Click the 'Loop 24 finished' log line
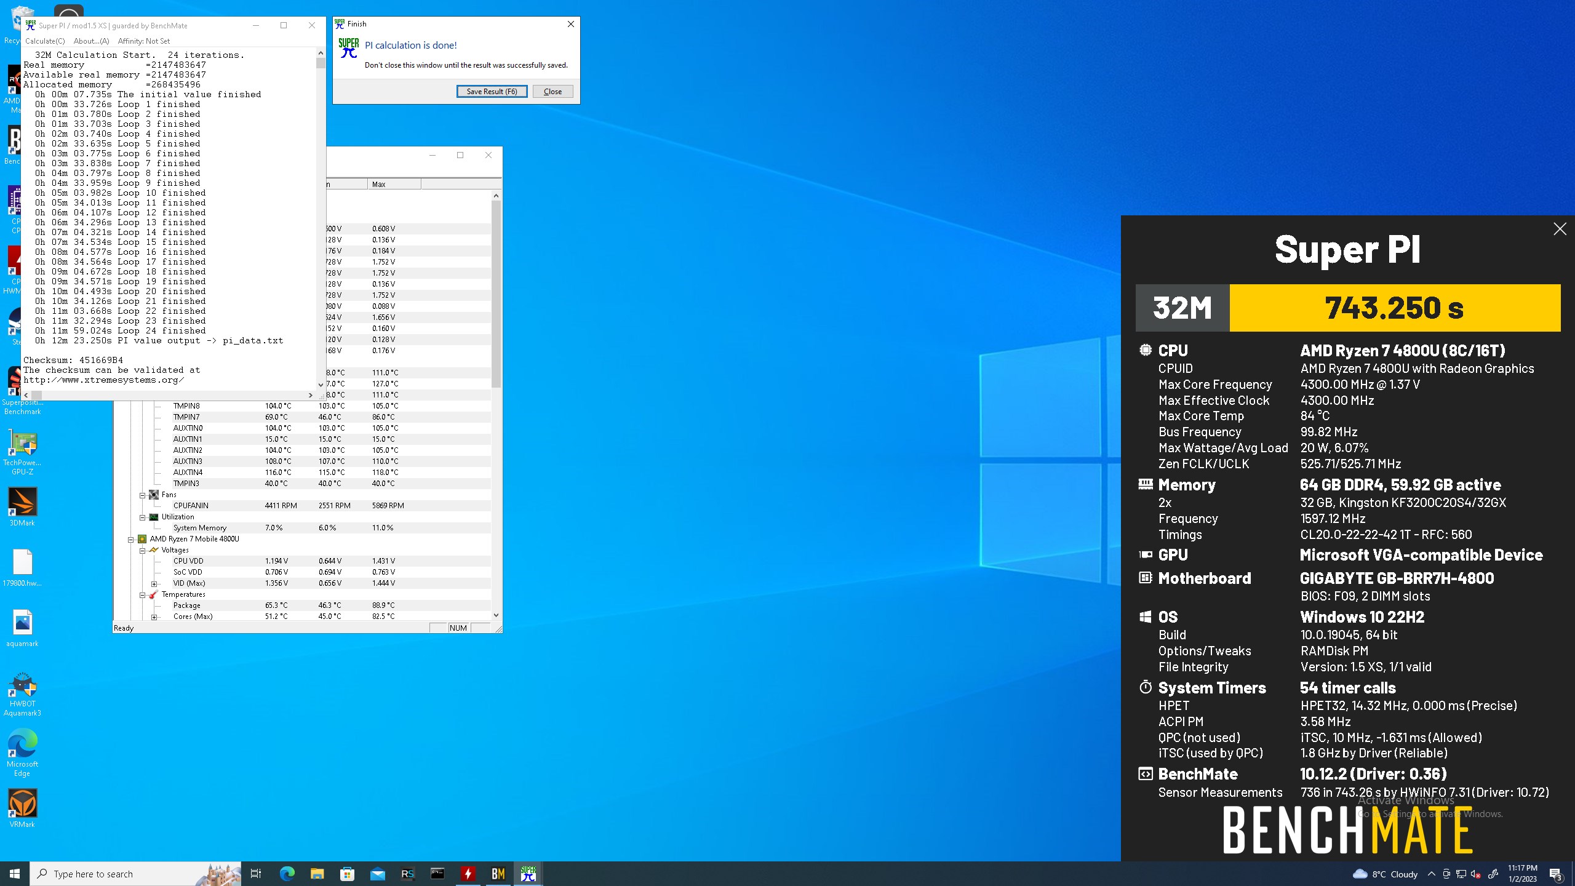Viewport: 1575px width, 886px height. tap(120, 330)
